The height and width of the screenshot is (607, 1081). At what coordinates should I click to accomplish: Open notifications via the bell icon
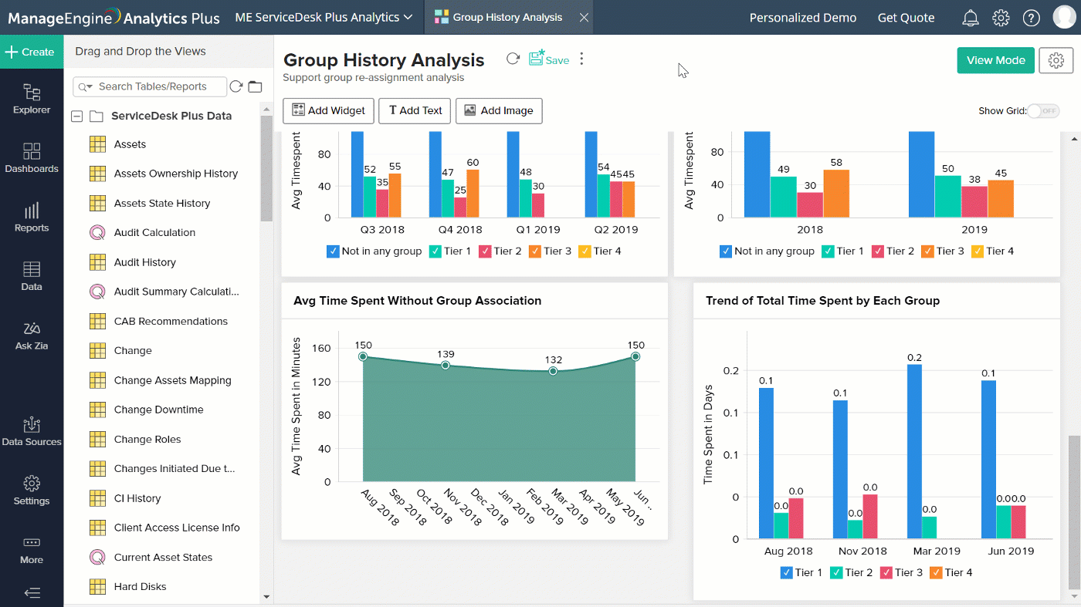[971, 17]
